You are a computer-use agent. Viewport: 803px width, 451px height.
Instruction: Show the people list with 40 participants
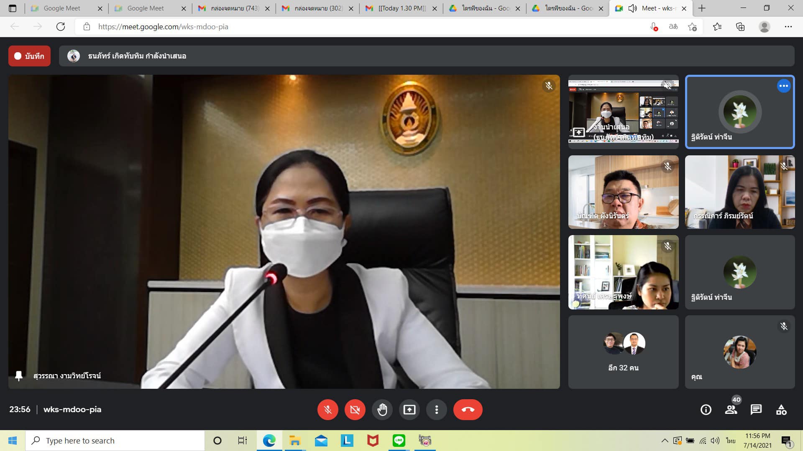pyautogui.click(x=731, y=410)
